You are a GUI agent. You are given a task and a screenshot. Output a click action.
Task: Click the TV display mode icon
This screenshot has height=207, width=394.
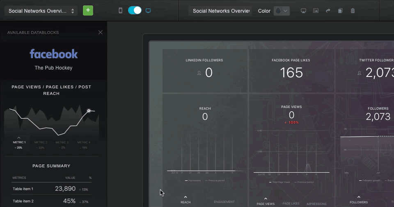tap(303, 11)
